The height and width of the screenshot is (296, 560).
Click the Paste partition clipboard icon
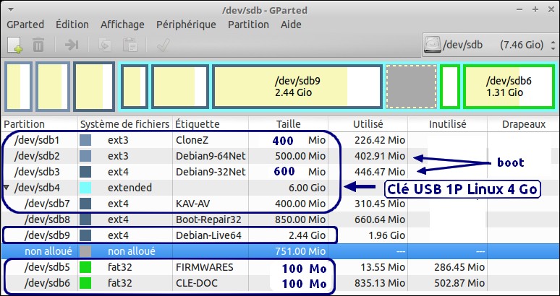[130, 45]
